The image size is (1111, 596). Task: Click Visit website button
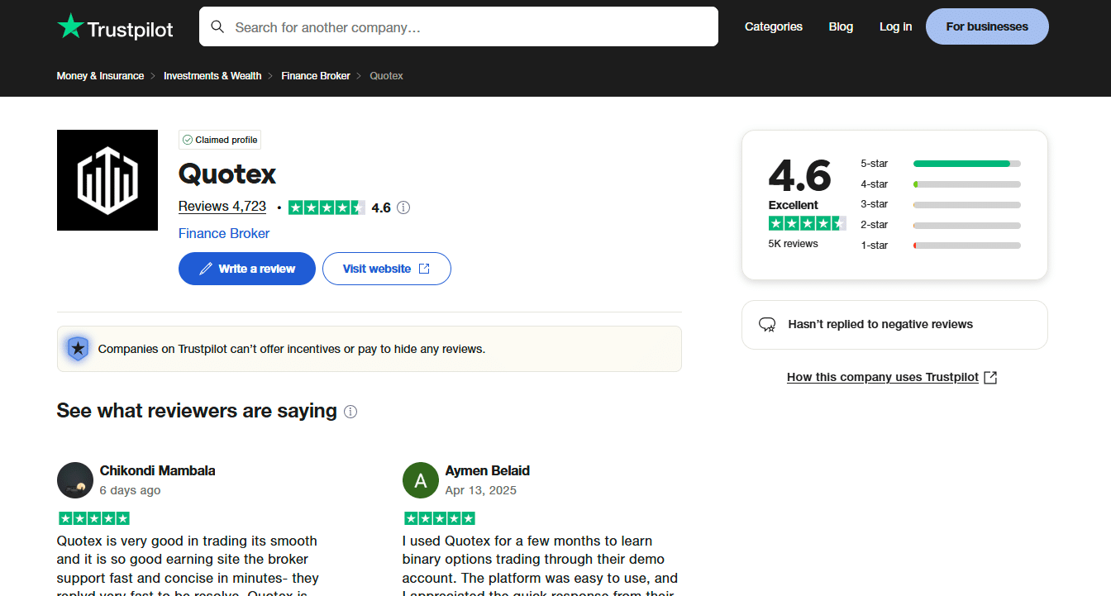[x=386, y=269]
